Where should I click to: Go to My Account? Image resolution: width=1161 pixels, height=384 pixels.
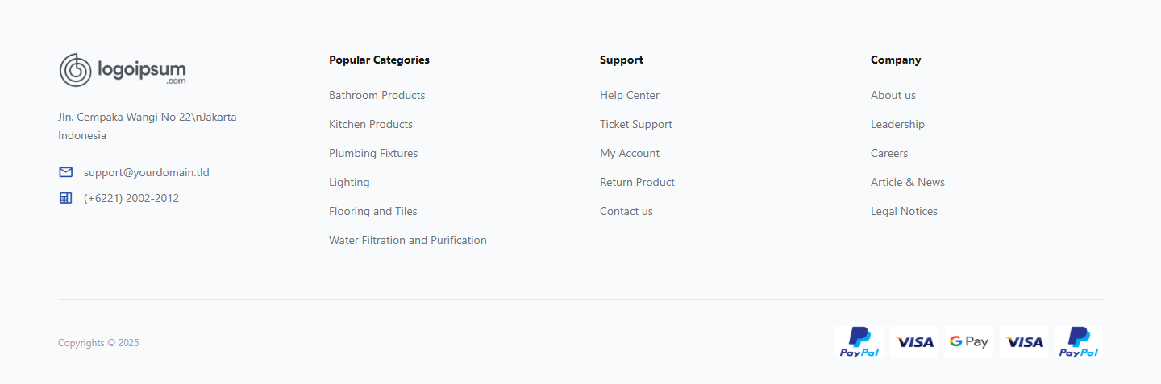tap(629, 153)
